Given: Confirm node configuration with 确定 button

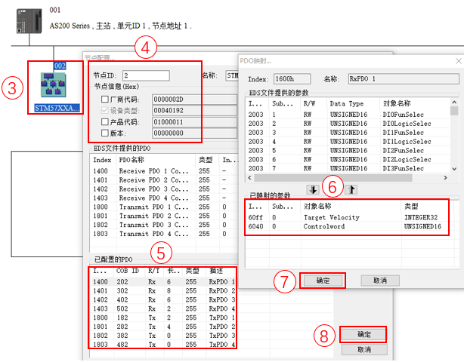Looking at the screenshot, I should click(363, 335).
